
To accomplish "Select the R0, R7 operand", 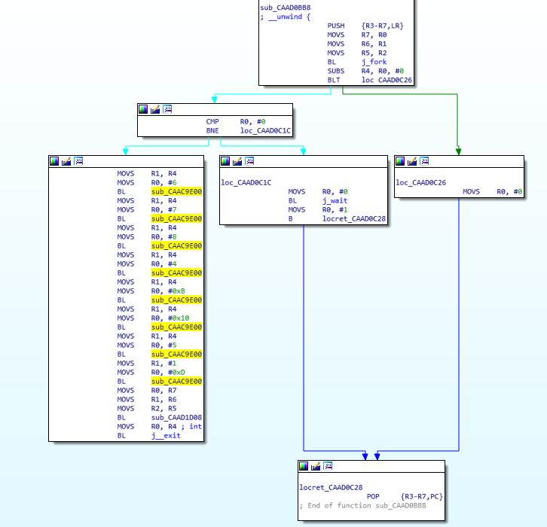I will coord(164,391).
